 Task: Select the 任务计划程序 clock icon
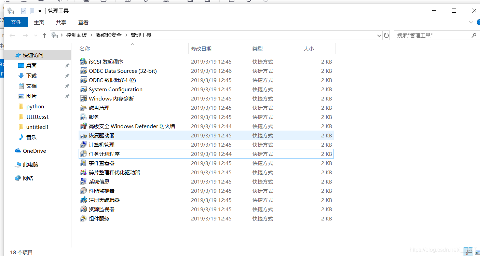tap(83, 154)
